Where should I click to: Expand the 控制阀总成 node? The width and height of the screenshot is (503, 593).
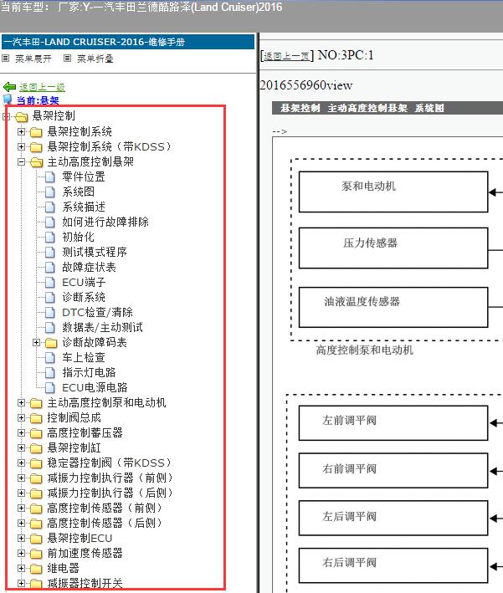21,418
